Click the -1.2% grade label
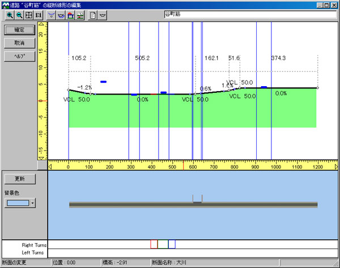 [x=84, y=88]
